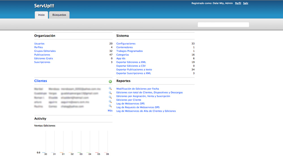Open the Clientes section heading link

click(x=40, y=81)
